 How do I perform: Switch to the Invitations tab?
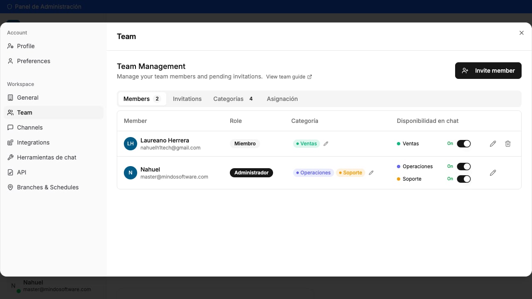tap(187, 99)
